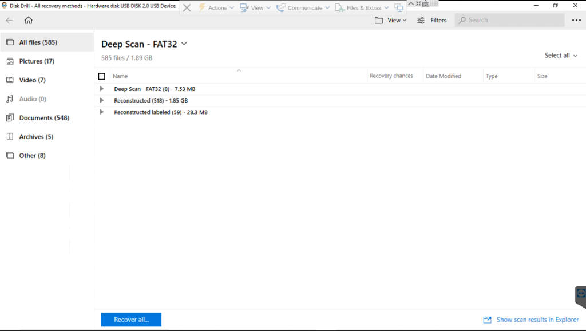Open the Filters panel
The width and height of the screenshot is (586, 331).
(x=431, y=20)
